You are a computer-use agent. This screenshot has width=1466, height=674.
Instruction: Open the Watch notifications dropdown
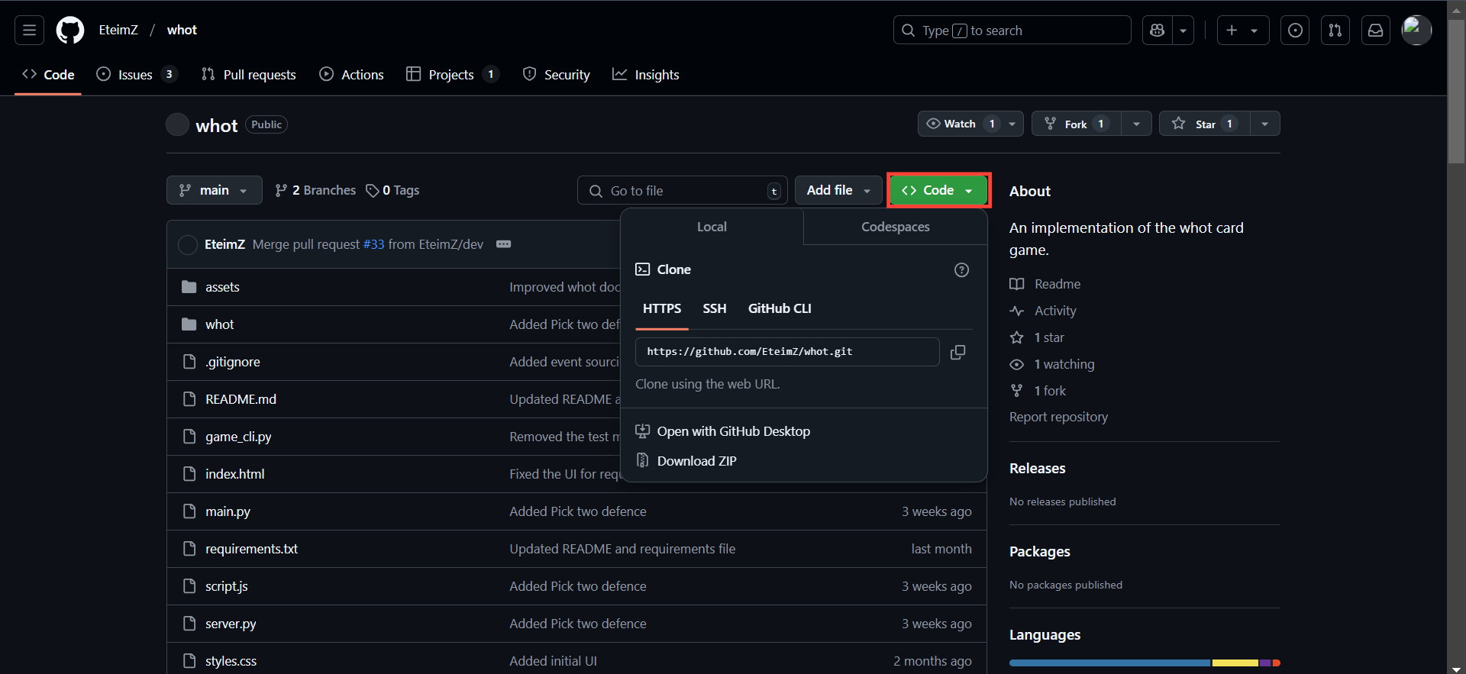coord(970,124)
